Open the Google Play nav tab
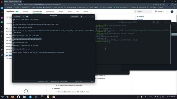The image size is (177, 99). [x=50, y=12]
